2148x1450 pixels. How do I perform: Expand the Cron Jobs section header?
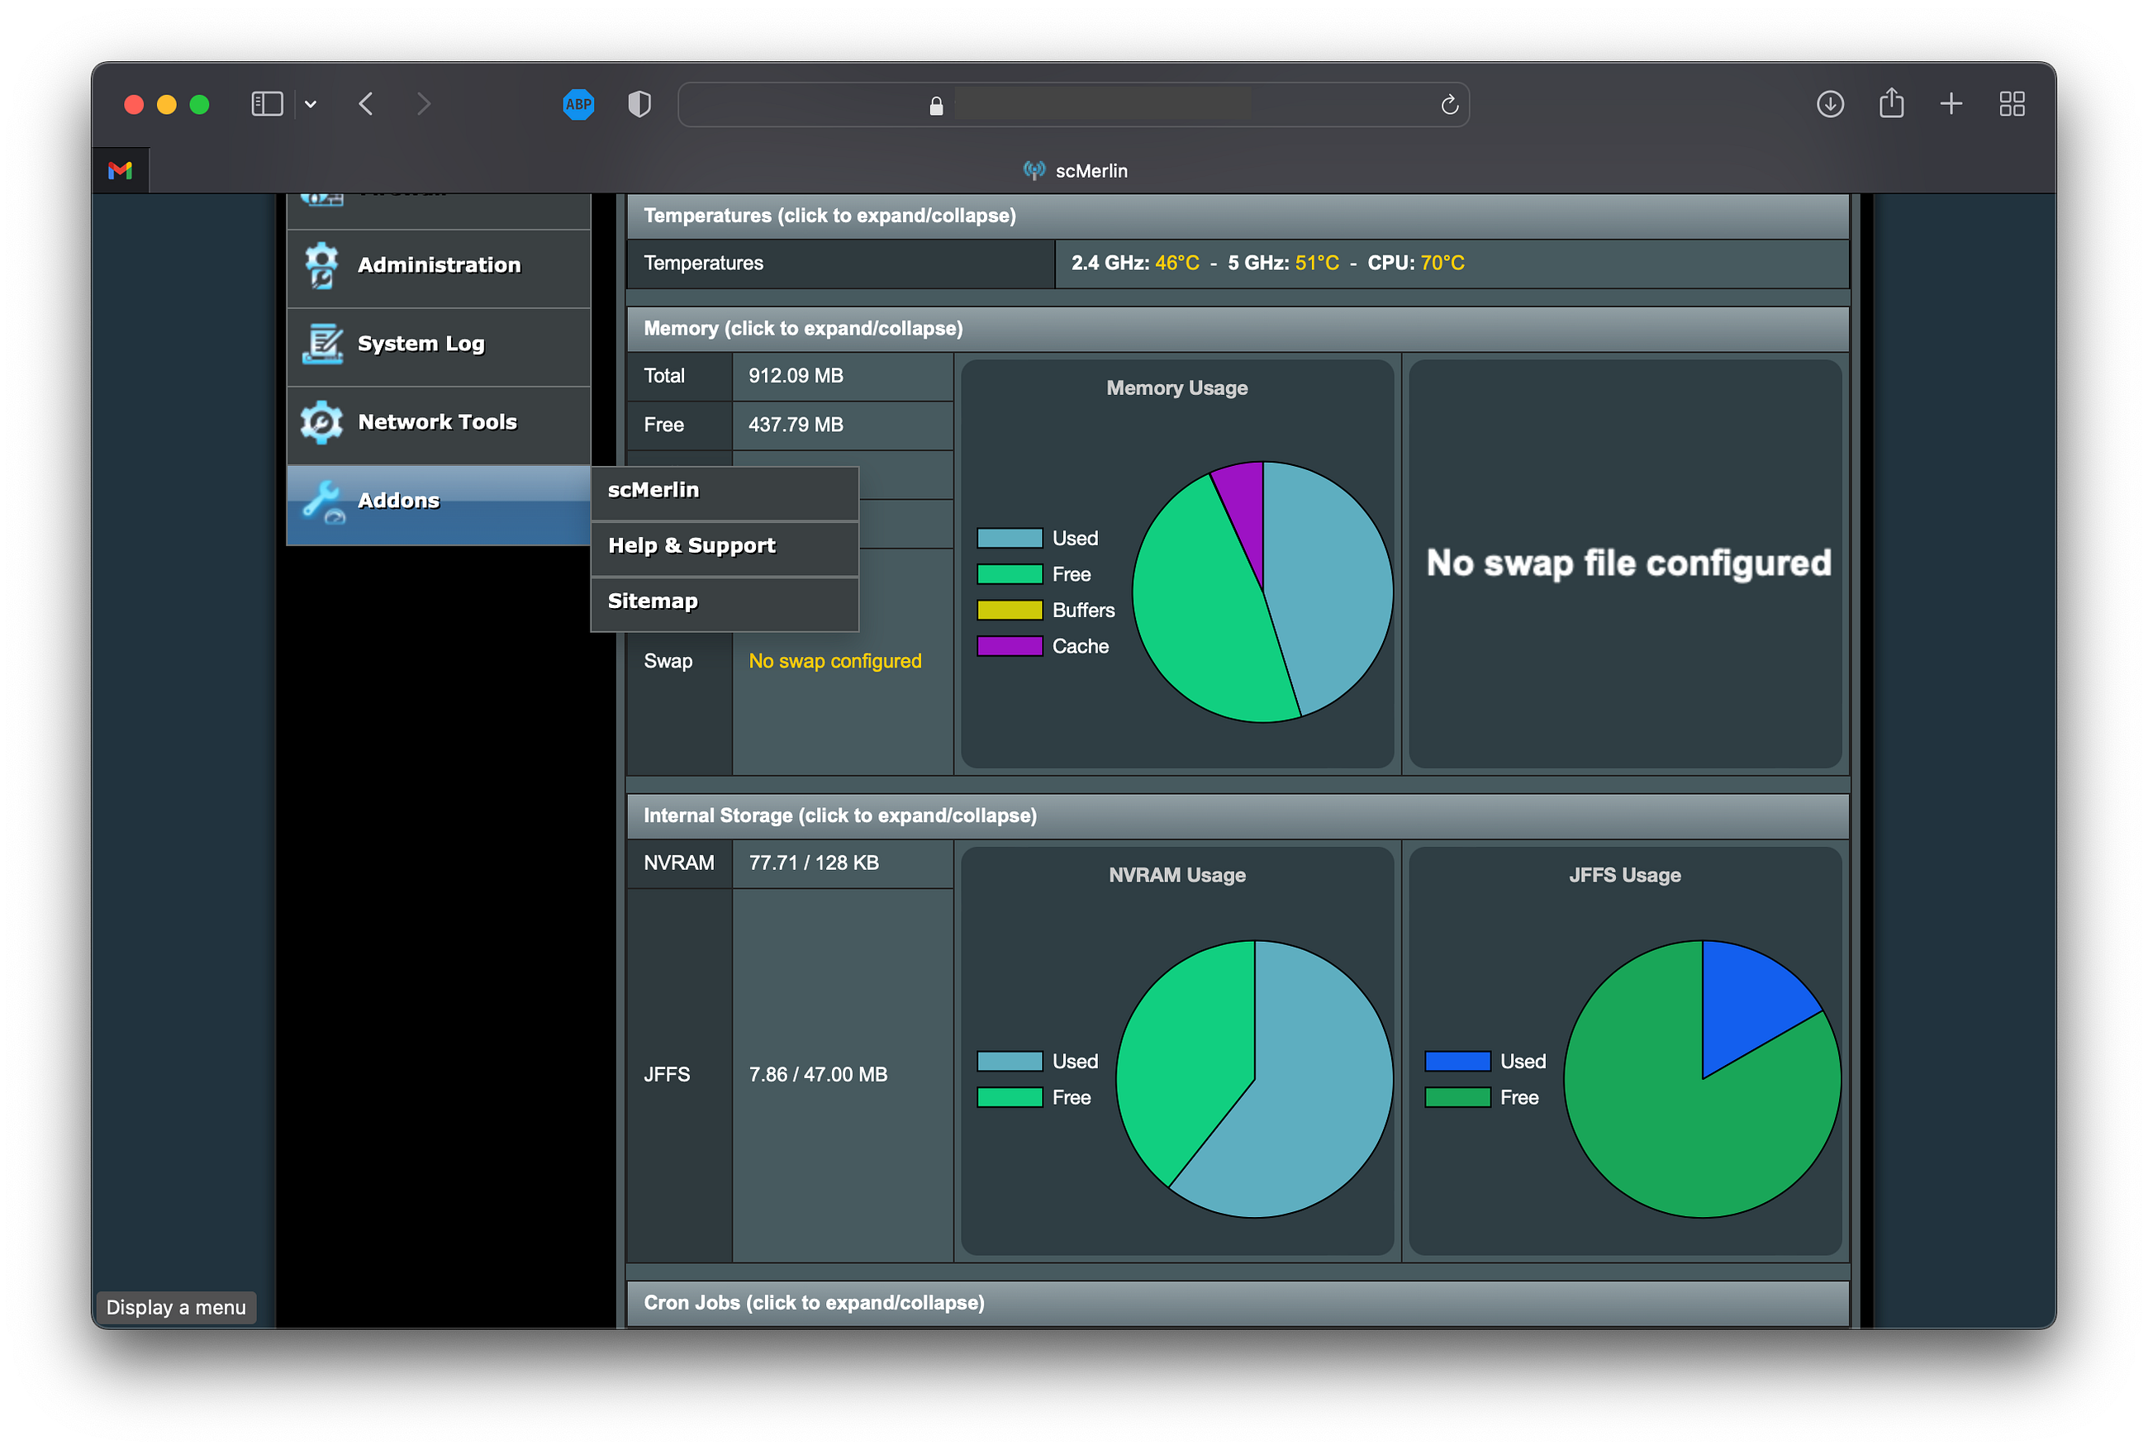[x=1238, y=1302]
